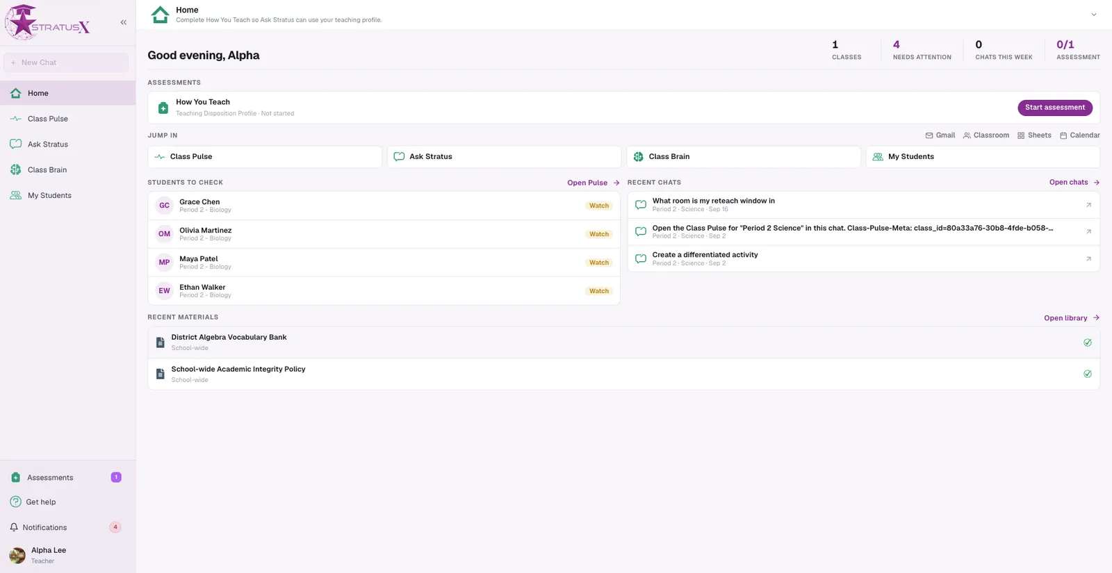Open the 'Create a differentiated activity' chat arrow
The width and height of the screenshot is (1112, 573).
click(x=1088, y=259)
